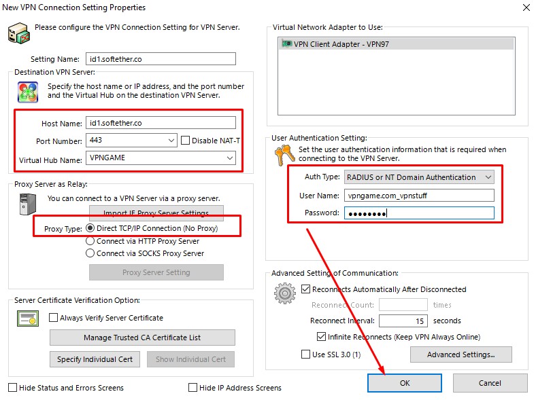Viewport: 536px width, 400px height.
Task: Check Hide Status and Errors Screens
Action: (x=13, y=387)
